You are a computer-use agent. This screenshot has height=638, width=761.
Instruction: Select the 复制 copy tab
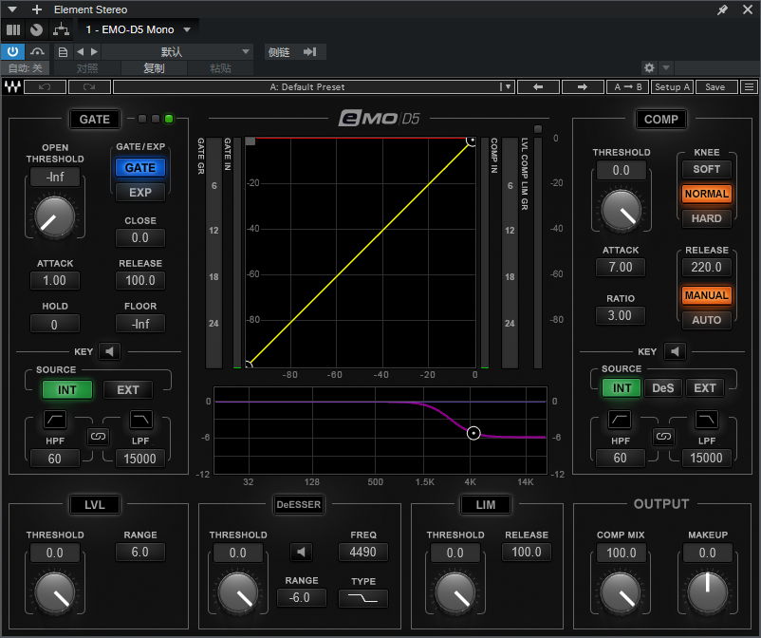point(154,68)
